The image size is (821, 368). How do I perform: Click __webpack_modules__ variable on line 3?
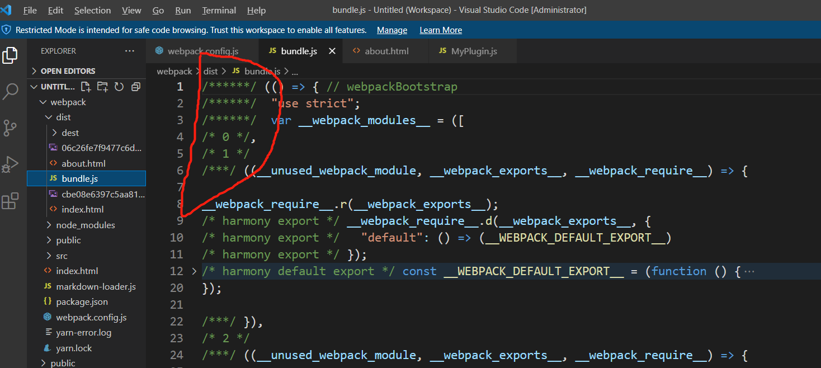(x=364, y=120)
